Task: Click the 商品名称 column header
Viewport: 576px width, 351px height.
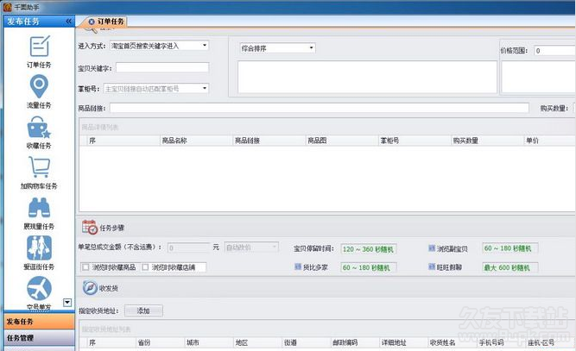Action: pyautogui.click(x=197, y=141)
